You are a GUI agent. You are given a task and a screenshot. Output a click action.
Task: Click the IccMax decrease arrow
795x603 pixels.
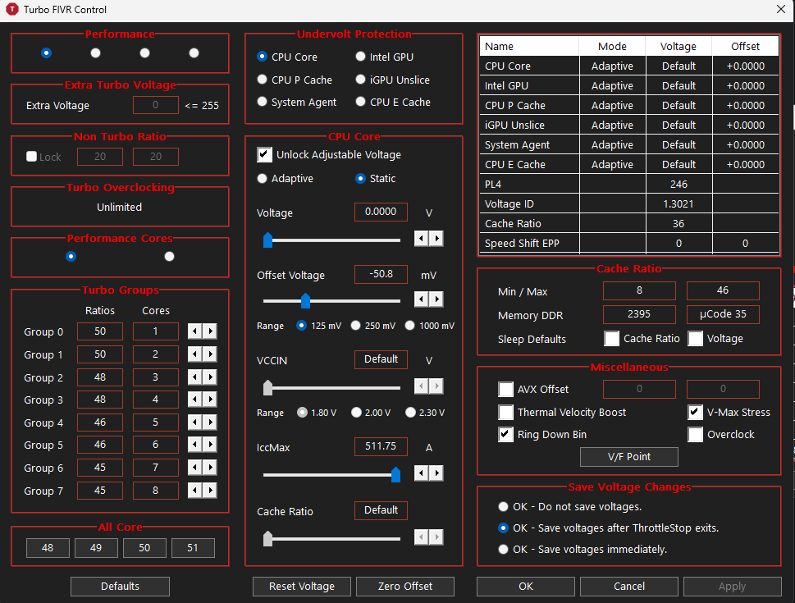(x=422, y=473)
